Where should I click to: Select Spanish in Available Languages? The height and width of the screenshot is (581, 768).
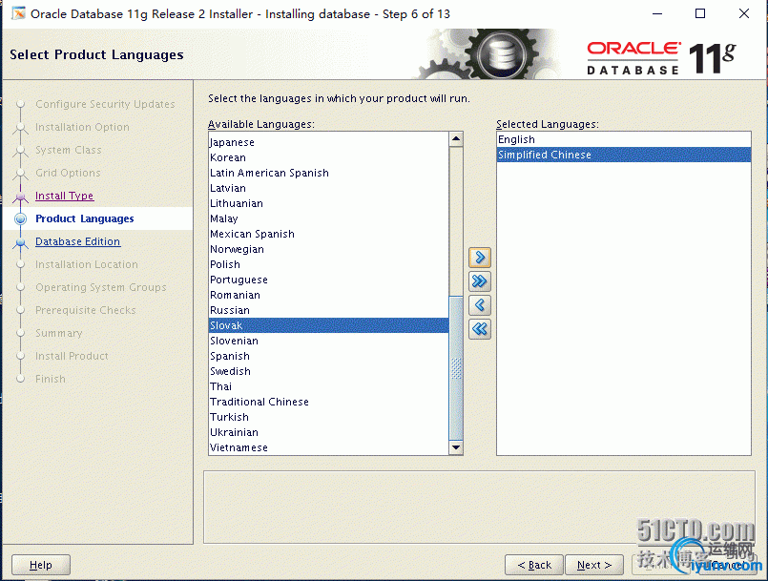coord(328,356)
